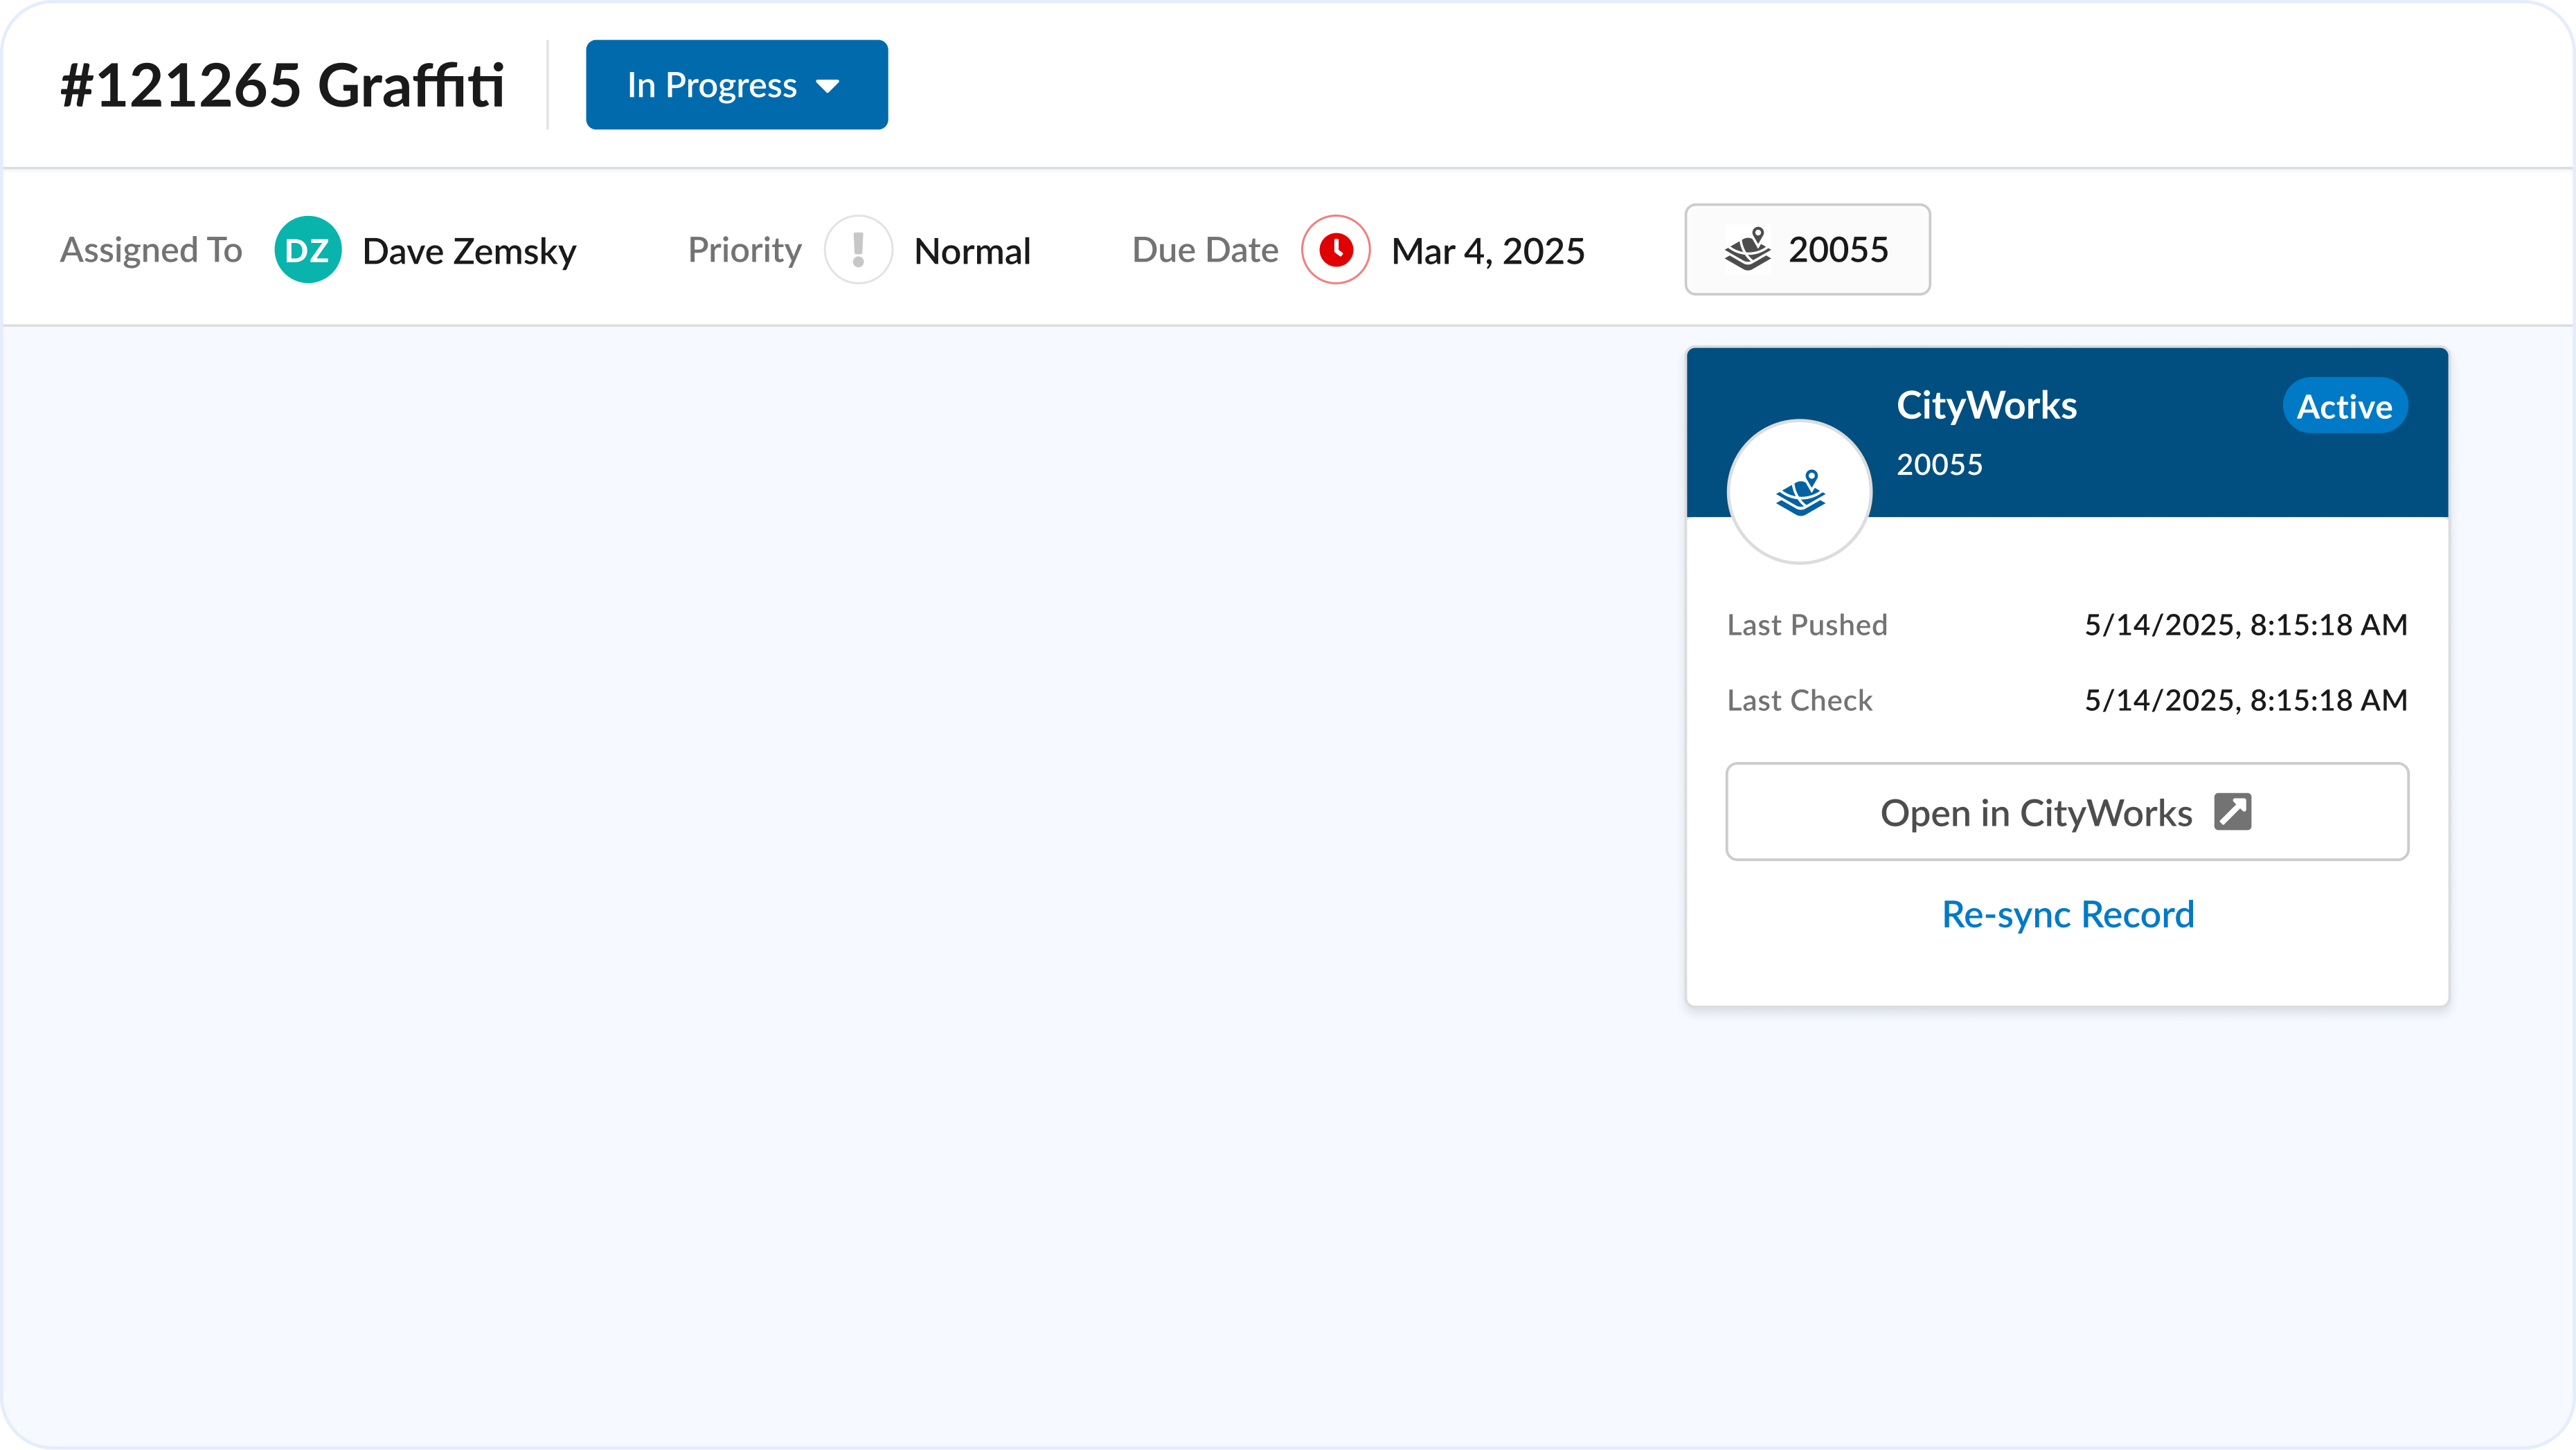Click the Open in CityWorks button
The width and height of the screenshot is (2576, 1450).
[2066, 813]
